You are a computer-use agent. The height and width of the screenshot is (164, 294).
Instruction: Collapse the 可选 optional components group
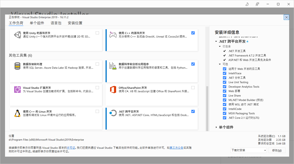click(x=220, y=64)
